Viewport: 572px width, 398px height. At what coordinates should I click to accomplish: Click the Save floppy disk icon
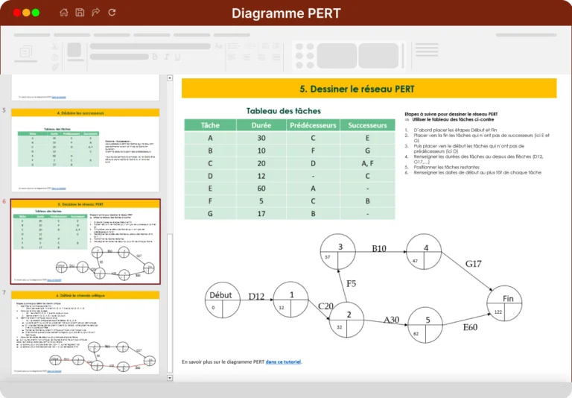click(x=80, y=13)
